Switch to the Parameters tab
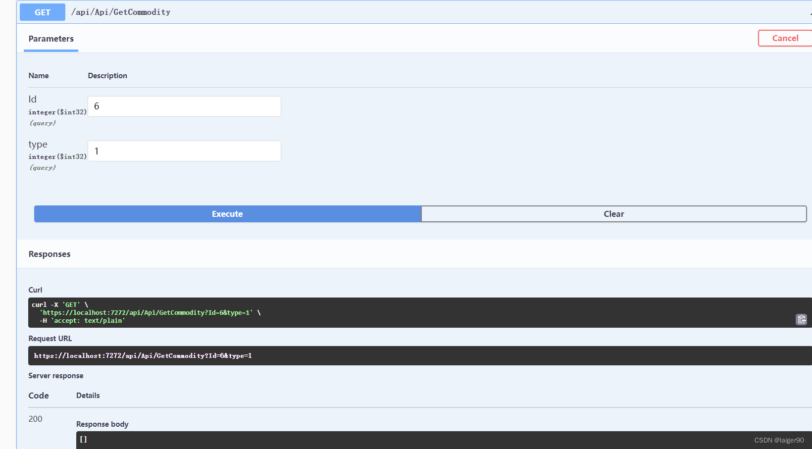Image resolution: width=812 pixels, height=449 pixels. 51,39
